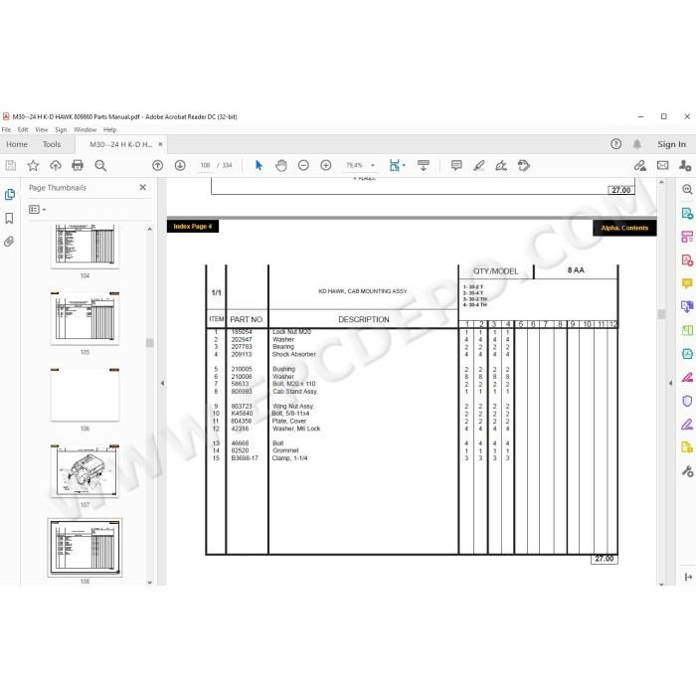This screenshot has width=696, height=696.
Task: Go to the previous page arrow
Action: point(157,166)
